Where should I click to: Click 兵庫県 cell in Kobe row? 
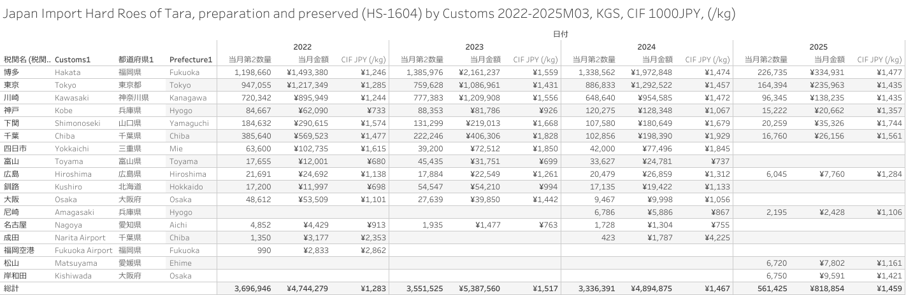click(129, 111)
